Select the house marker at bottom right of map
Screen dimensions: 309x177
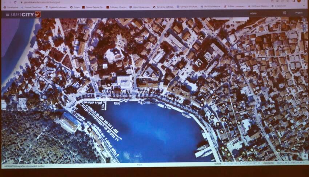click(278, 150)
